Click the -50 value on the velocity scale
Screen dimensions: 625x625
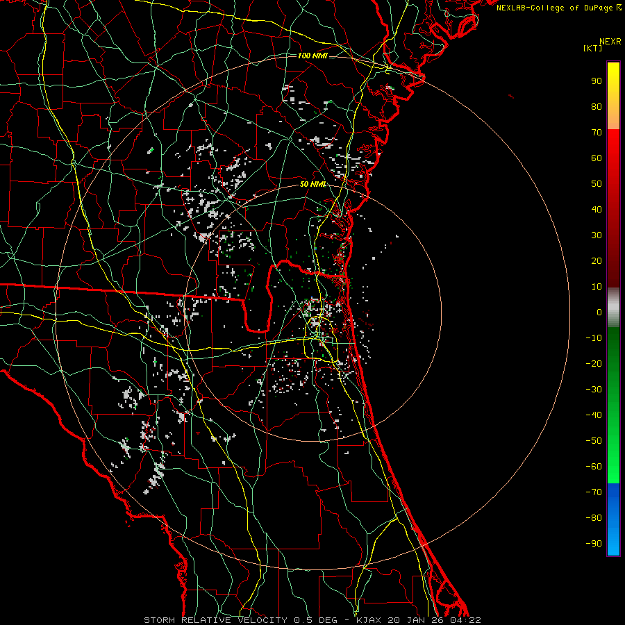pyautogui.click(x=594, y=441)
